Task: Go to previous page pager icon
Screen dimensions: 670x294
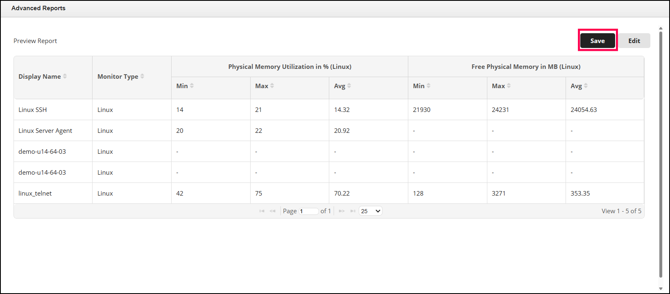Action: click(x=272, y=211)
